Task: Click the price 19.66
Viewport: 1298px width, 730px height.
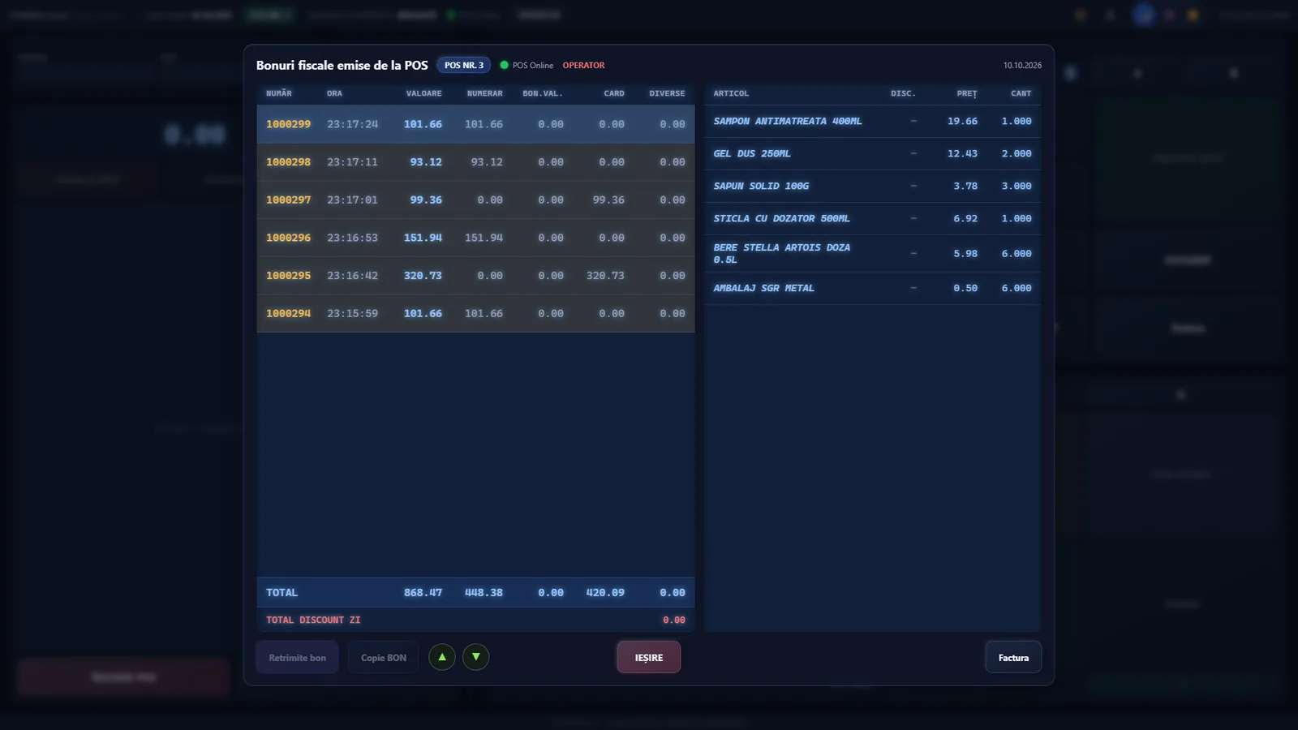Action: click(x=962, y=121)
